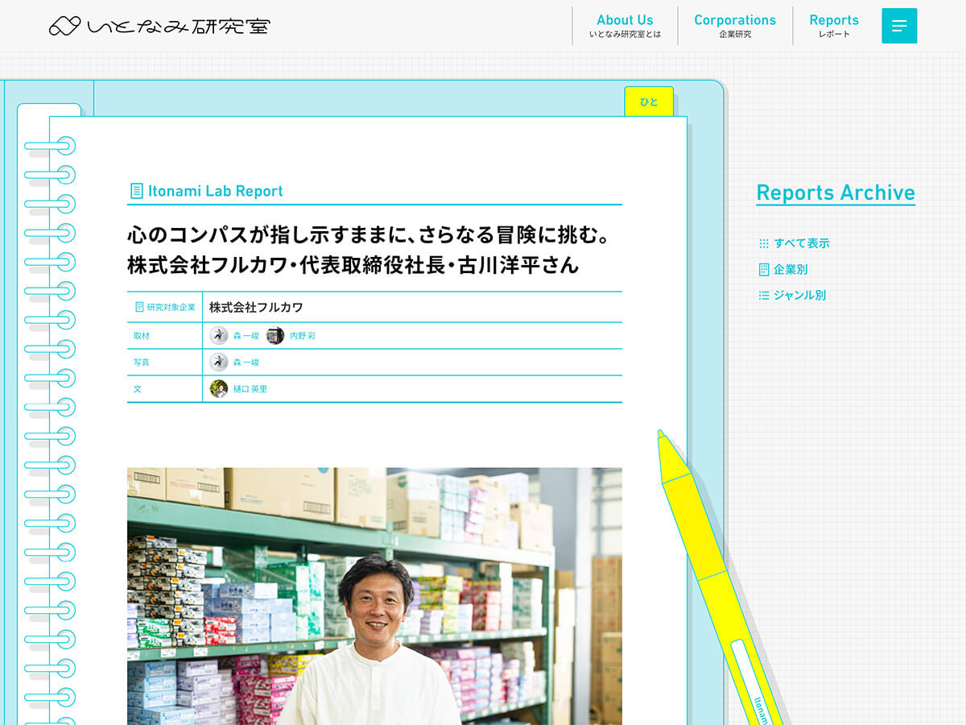The height and width of the screenshot is (725, 966).
Task: Click 森一峻's avatar in the 写真 row
Action: 219,362
